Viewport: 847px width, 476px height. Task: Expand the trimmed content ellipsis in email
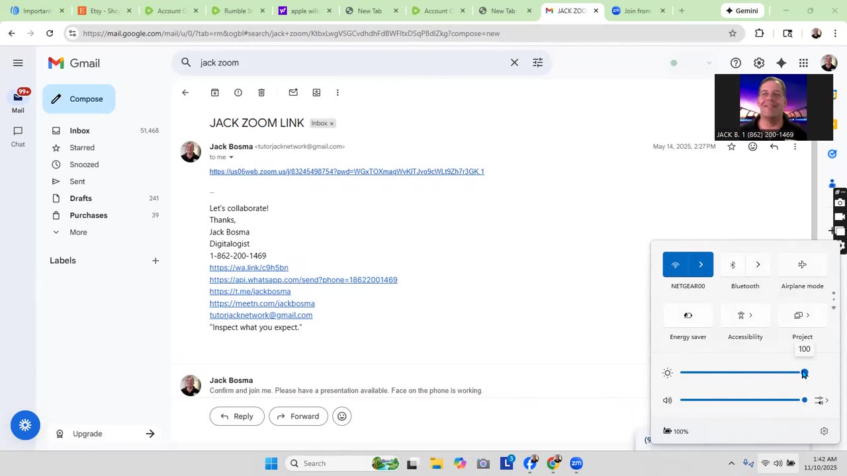tap(212, 192)
